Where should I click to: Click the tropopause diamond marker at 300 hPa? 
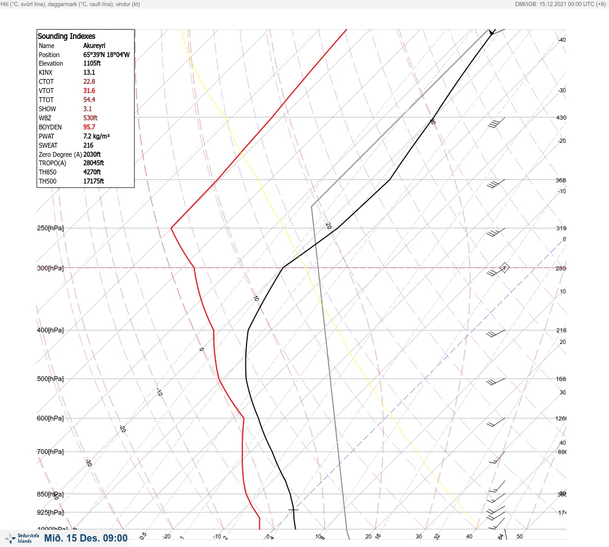(x=504, y=267)
